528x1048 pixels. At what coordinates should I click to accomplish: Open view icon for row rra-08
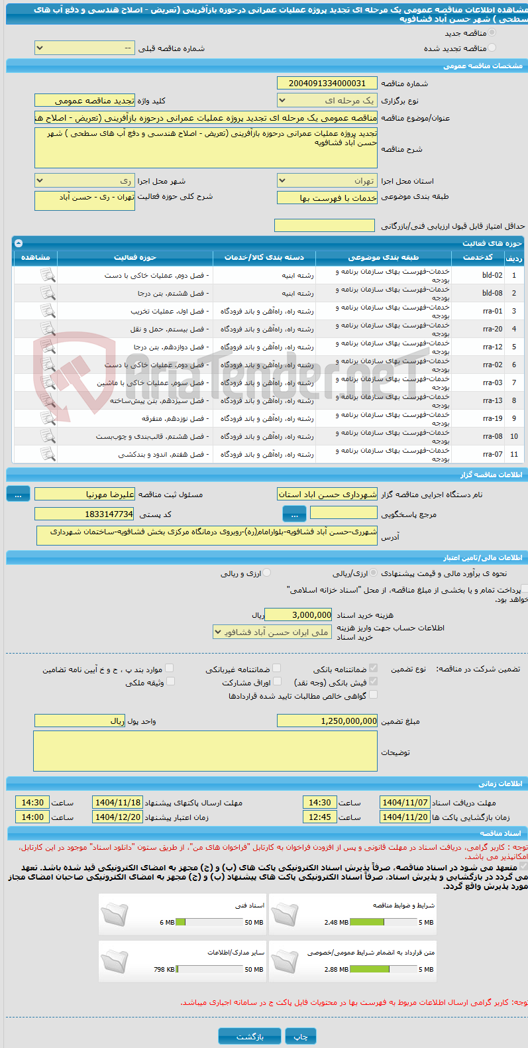tap(48, 436)
